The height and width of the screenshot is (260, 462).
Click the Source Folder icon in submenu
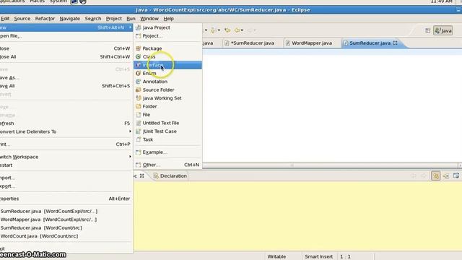[x=138, y=90]
